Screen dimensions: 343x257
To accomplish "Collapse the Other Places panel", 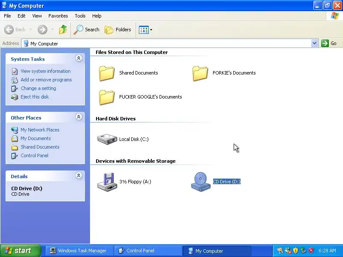I will 79,117.
